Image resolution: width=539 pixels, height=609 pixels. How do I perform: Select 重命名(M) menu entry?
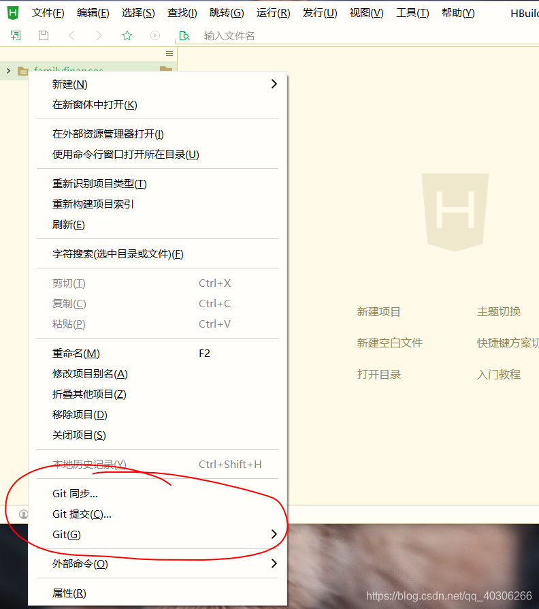pos(157,354)
